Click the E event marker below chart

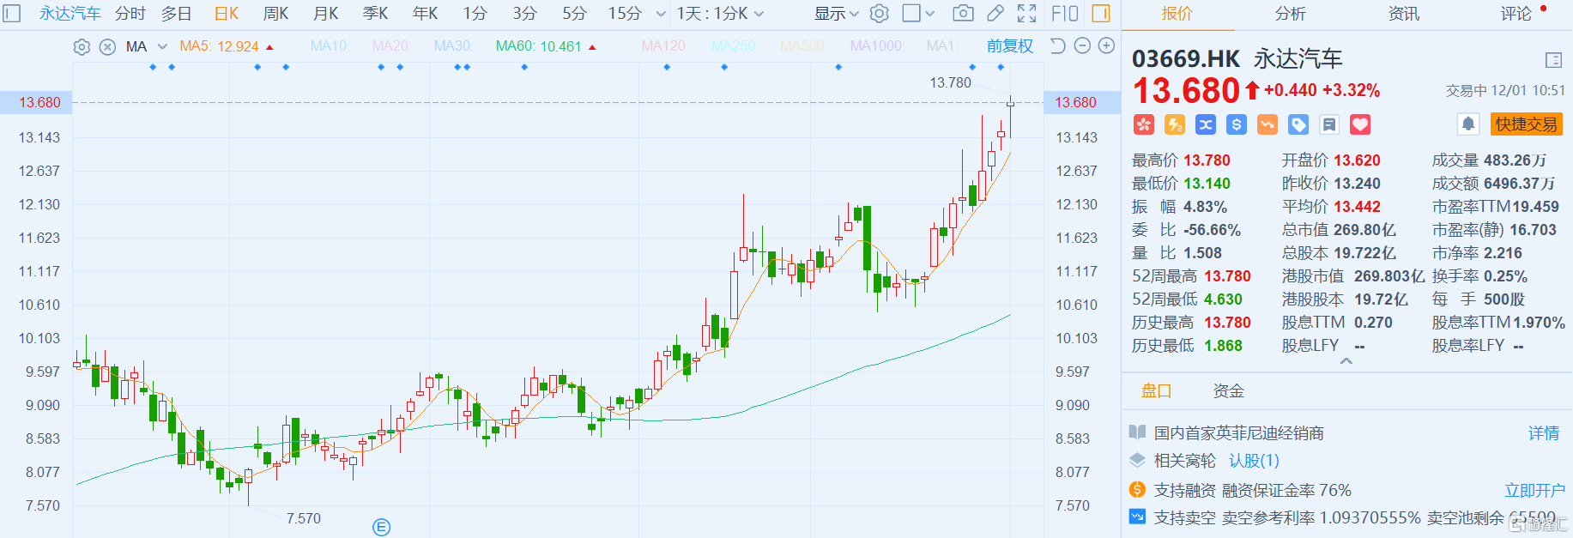(382, 527)
